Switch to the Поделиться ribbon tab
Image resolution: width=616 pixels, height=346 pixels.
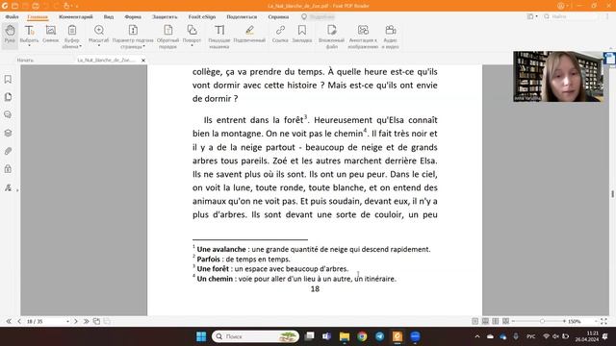pos(242,17)
